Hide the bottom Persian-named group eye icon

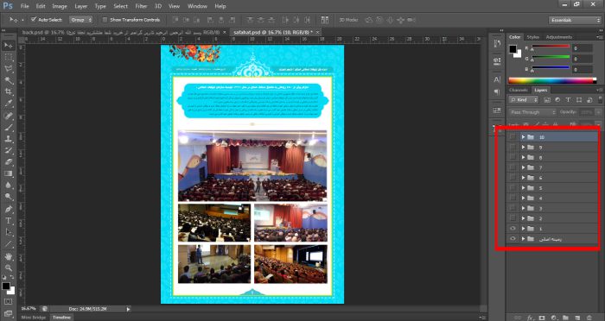click(513, 239)
